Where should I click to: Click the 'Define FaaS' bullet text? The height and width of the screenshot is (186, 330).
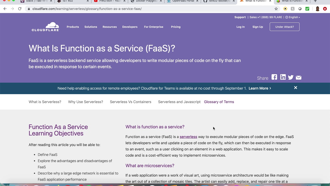click(47, 155)
